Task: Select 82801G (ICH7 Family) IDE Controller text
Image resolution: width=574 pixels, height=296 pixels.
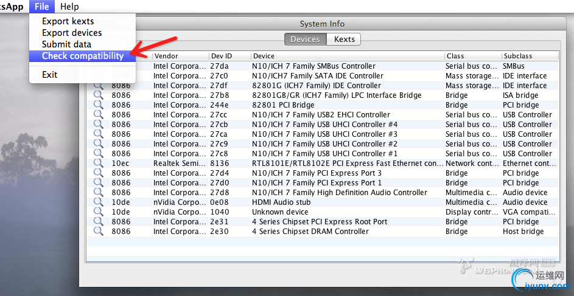Action: (x=317, y=86)
